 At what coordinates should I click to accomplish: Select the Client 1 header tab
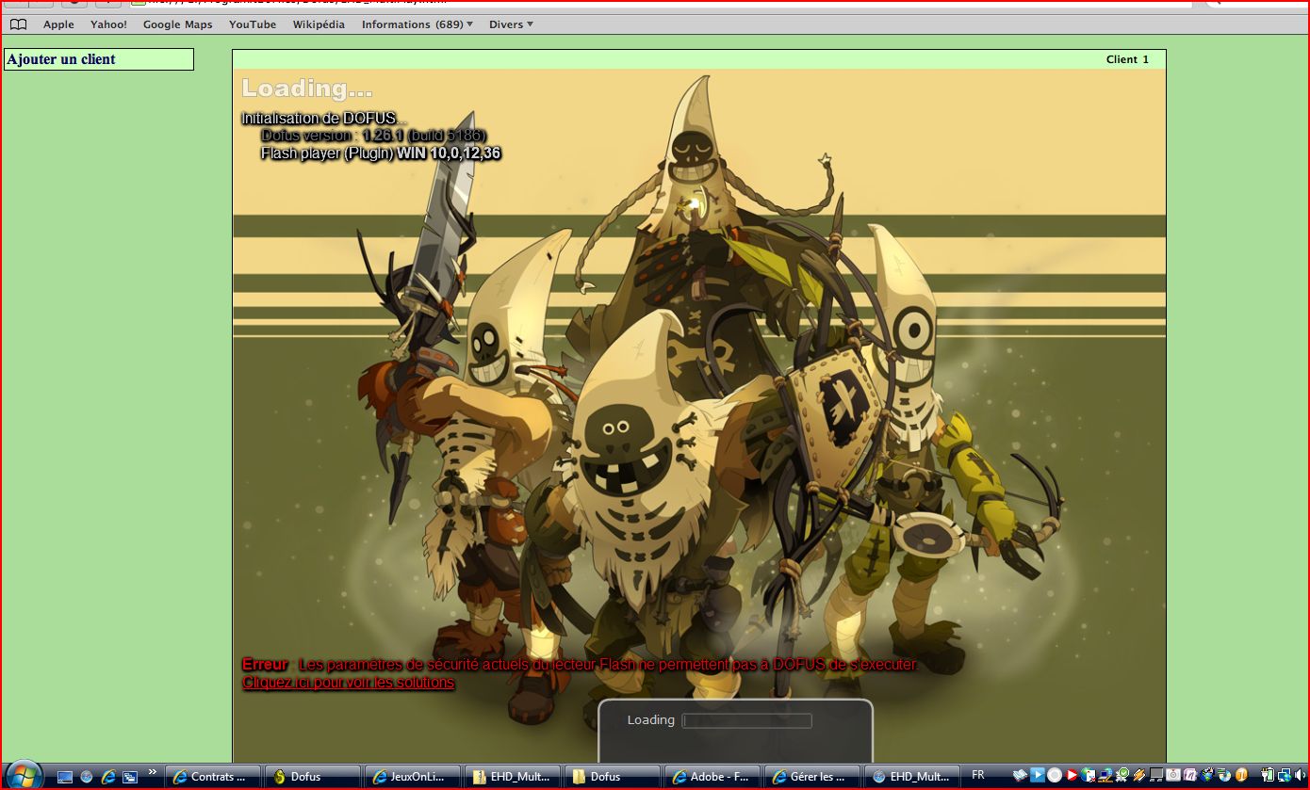[1127, 59]
